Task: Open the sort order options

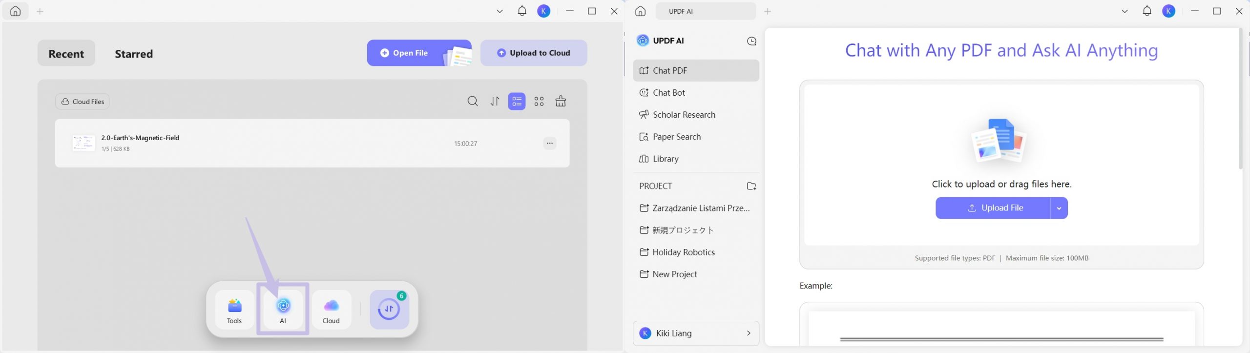Action: (x=495, y=101)
